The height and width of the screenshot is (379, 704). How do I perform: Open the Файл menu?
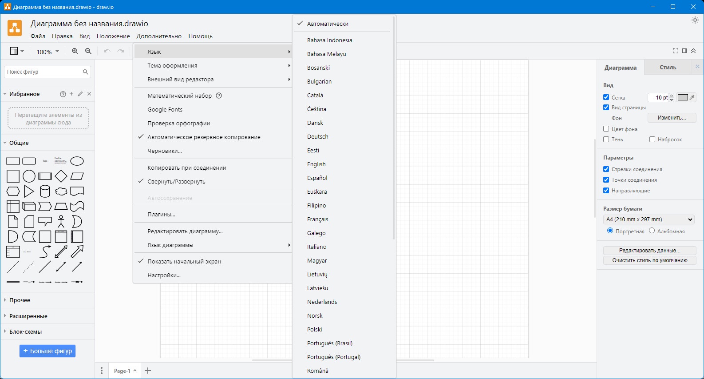[x=38, y=36]
